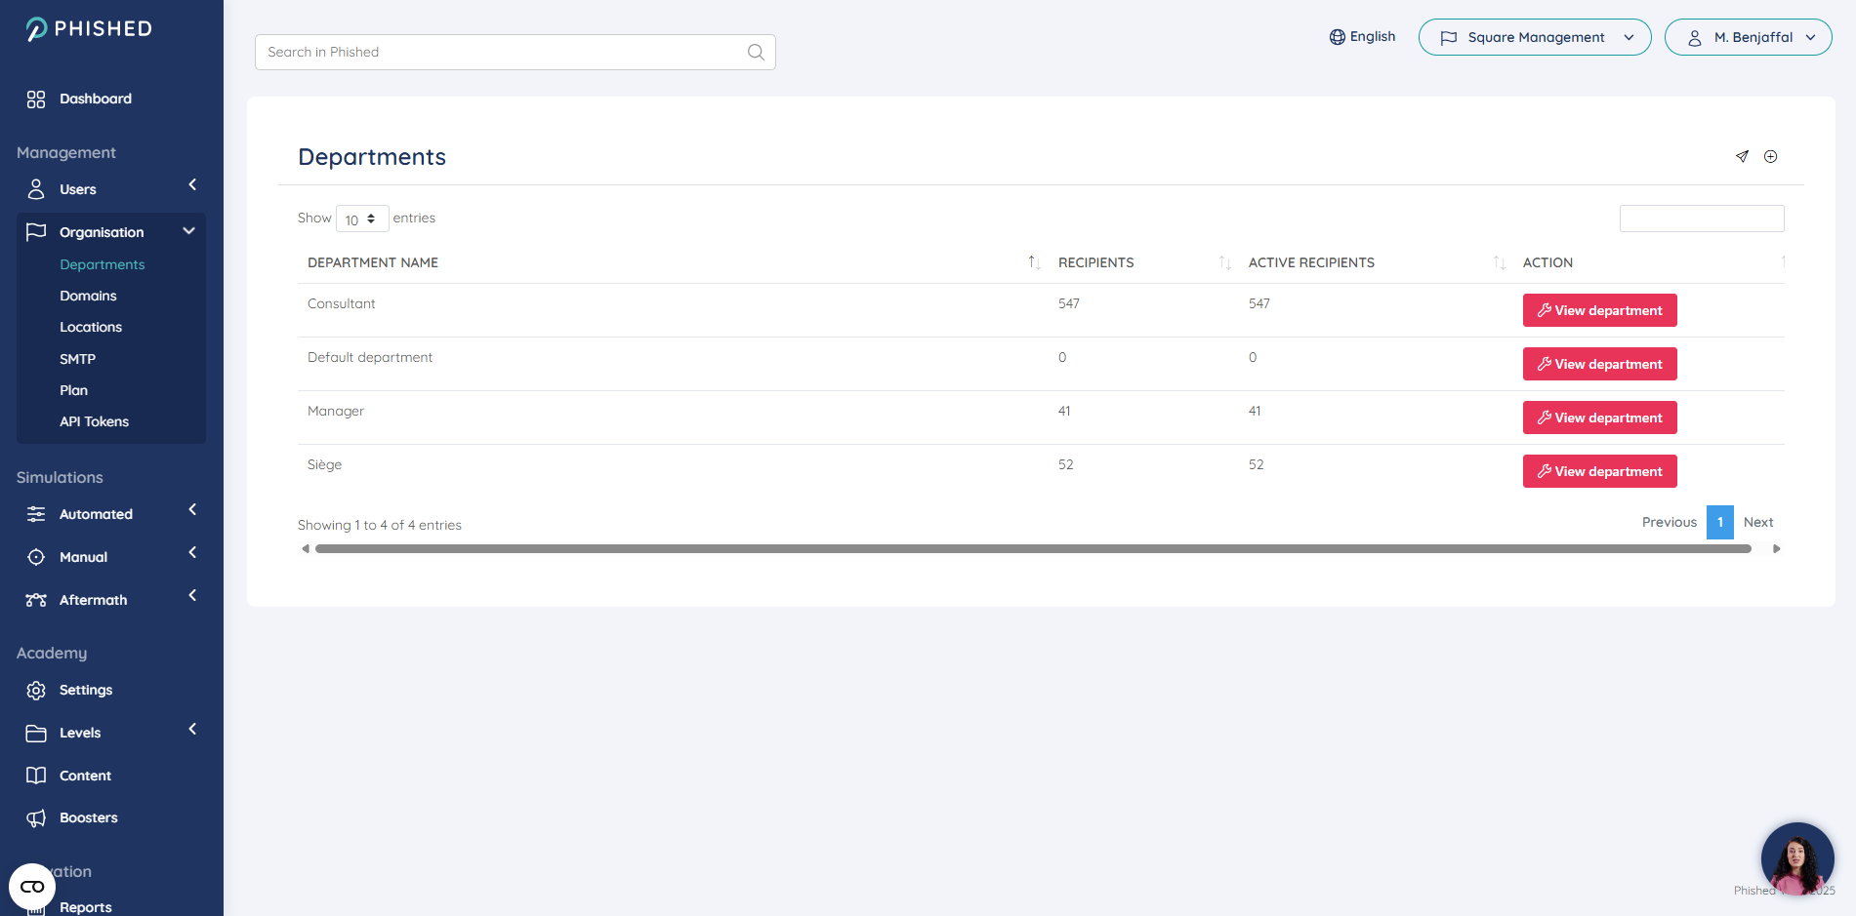Click the Phished logo in the sidebar
1856x916 pixels.
89,29
